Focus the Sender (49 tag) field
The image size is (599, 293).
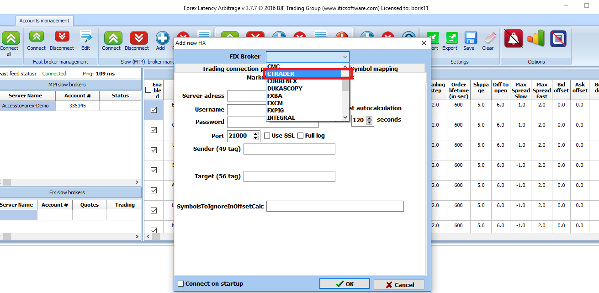coord(289,149)
